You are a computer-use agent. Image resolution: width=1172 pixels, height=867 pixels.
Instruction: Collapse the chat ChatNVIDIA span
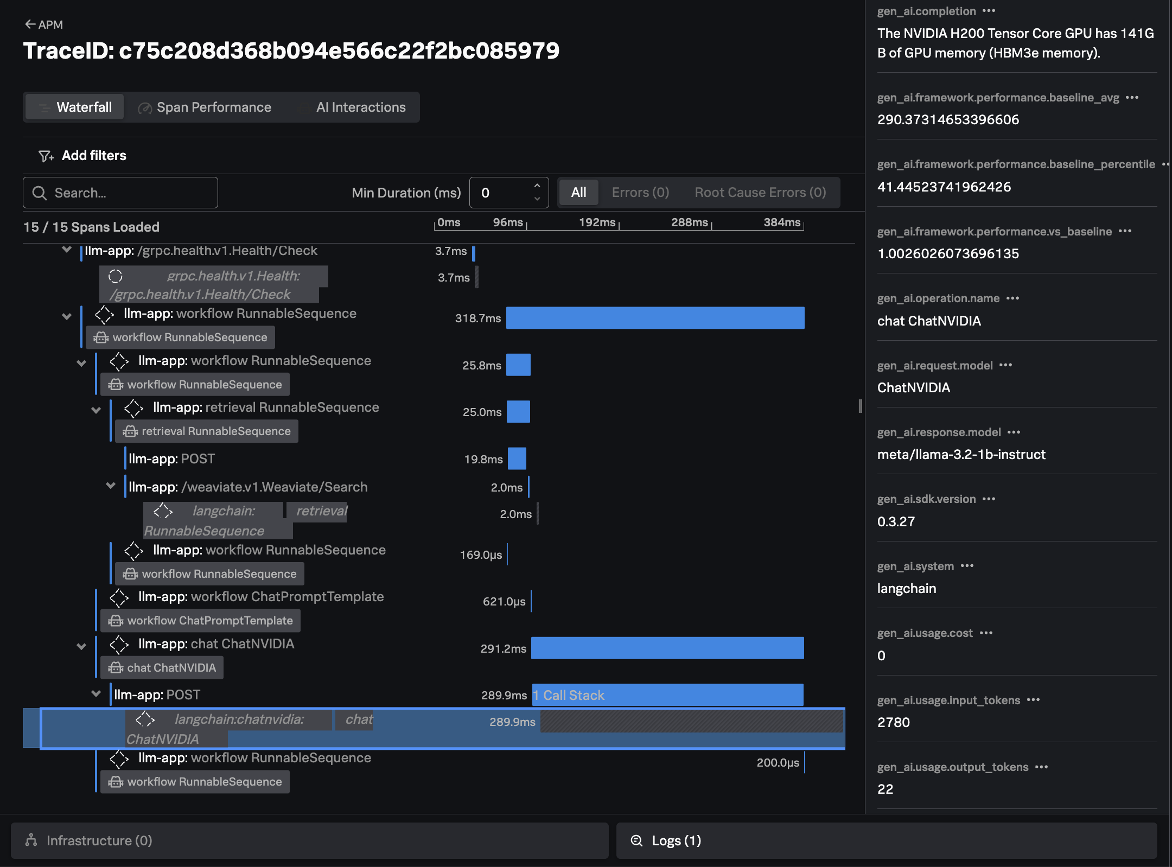[x=81, y=646]
